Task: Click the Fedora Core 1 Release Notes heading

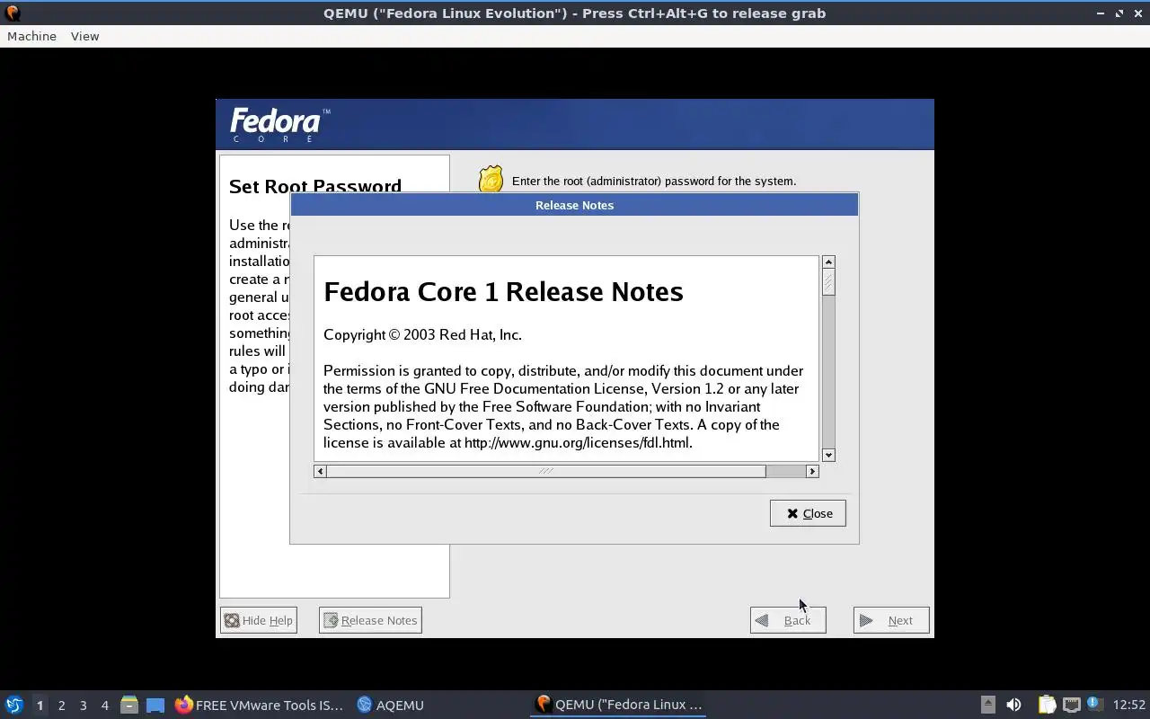Action: click(503, 291)
